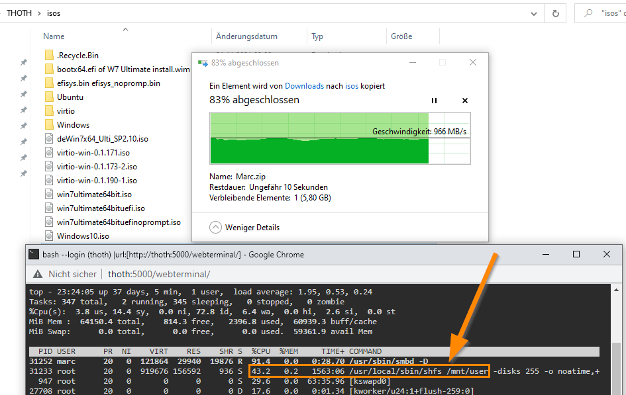Click the Geschwindigkeit: 966 MB/s label

tap(419, 132)
